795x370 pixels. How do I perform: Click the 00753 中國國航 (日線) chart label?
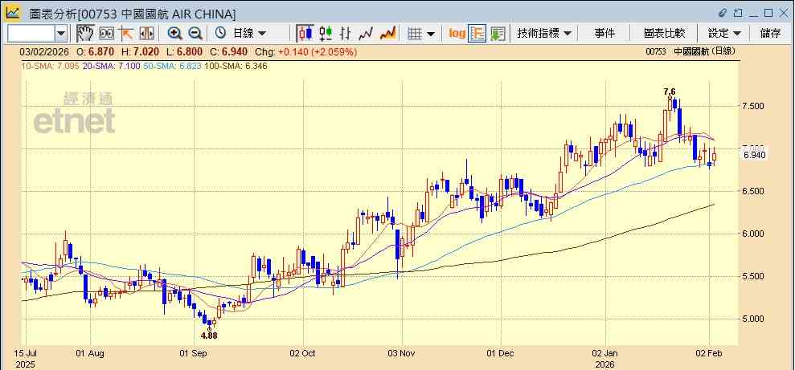click(691, 51)
